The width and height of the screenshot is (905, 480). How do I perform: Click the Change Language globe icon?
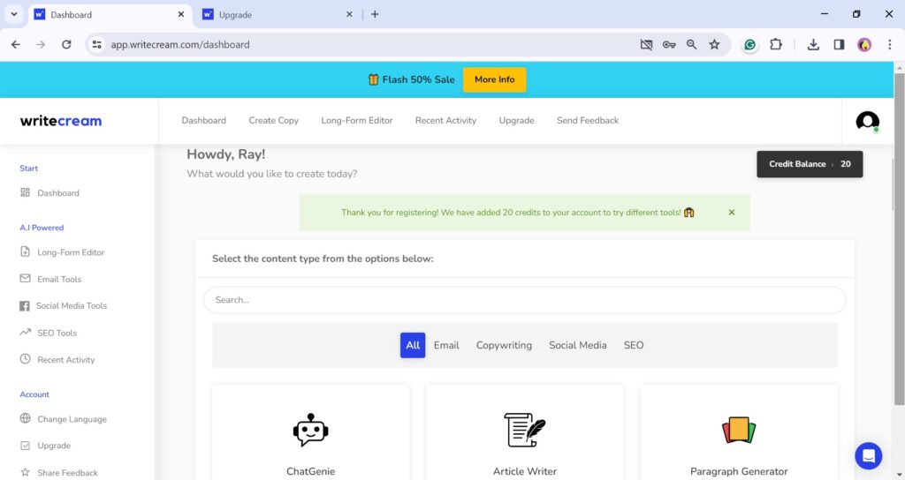click(25, 418)
